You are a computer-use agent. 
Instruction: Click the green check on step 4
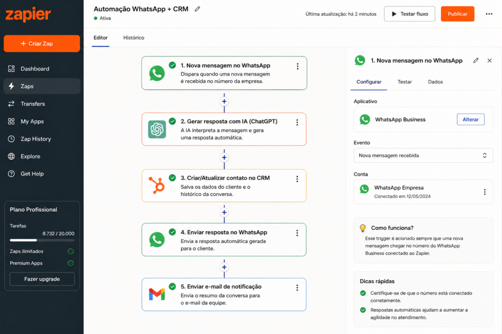[x=172, y=232]
